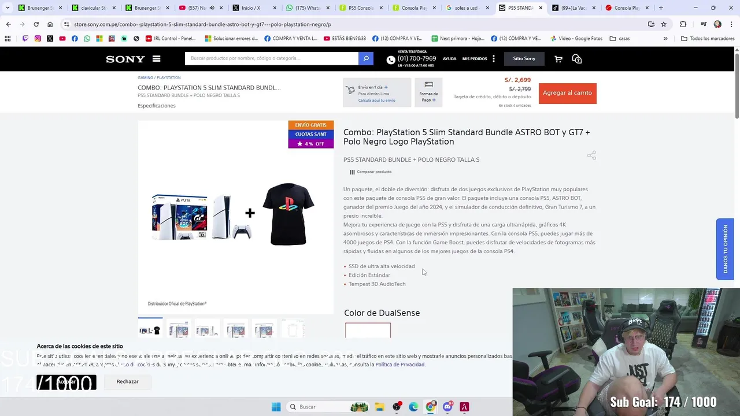740x416 pixels.
Task: Reload the page with the refresh icon
Action: point(36,24)
